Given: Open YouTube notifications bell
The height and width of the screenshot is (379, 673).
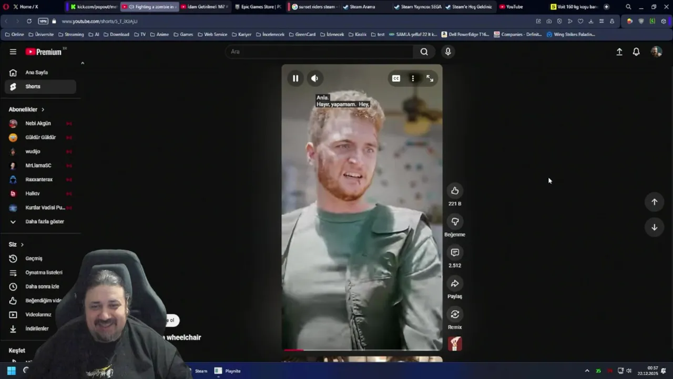Looking at the screenshot, I should point(636,52).
